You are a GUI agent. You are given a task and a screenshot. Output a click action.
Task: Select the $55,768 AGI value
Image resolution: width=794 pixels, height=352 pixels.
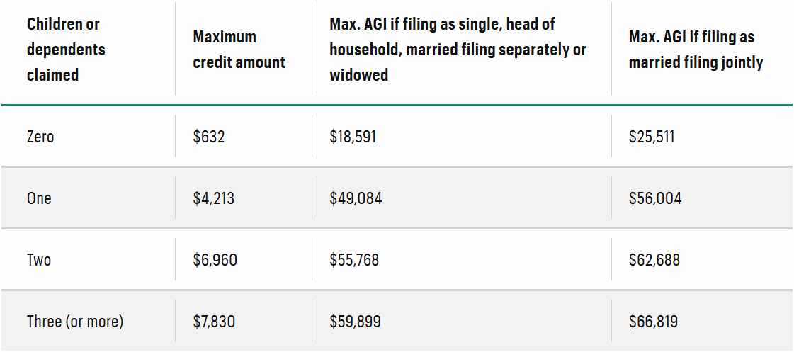coord(354,260)
